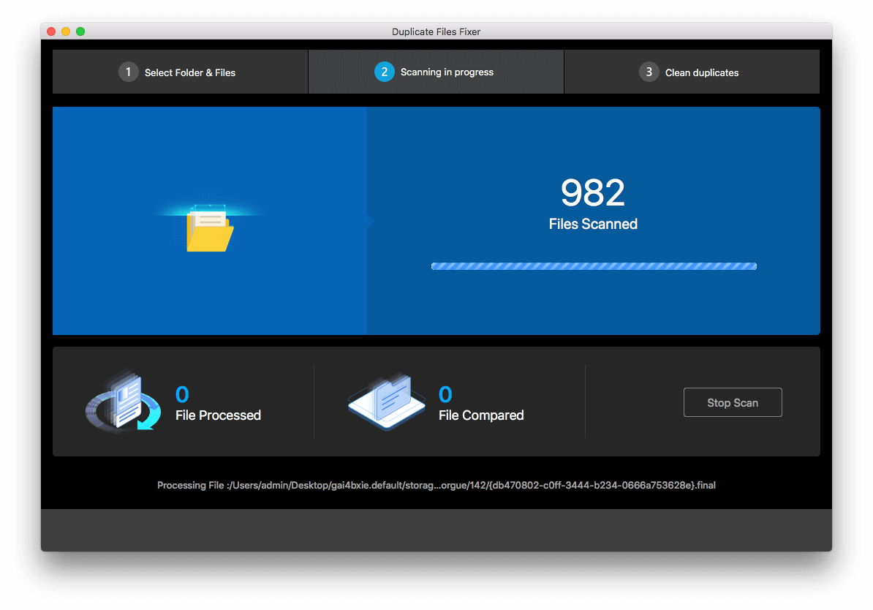Click the blue step 2 circle icon
The width and height of the screenshot is (873, 610).
pos(385,72)
